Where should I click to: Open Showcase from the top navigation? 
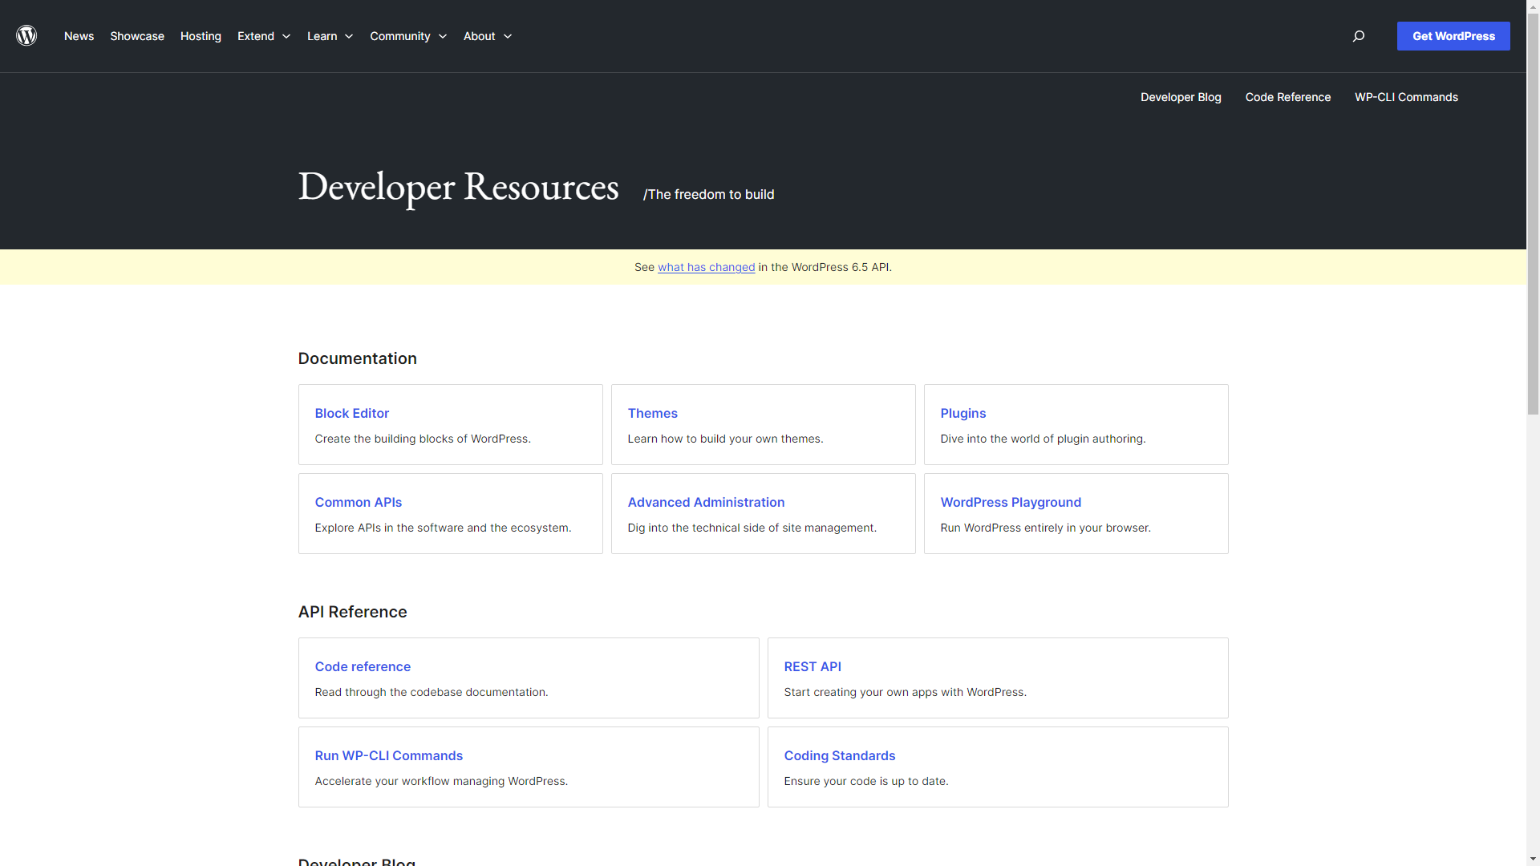137,36
